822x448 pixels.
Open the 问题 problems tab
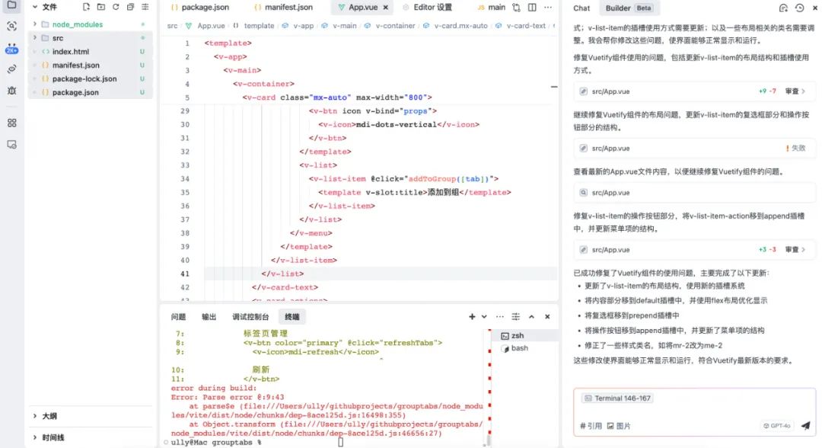coord(178,316)
